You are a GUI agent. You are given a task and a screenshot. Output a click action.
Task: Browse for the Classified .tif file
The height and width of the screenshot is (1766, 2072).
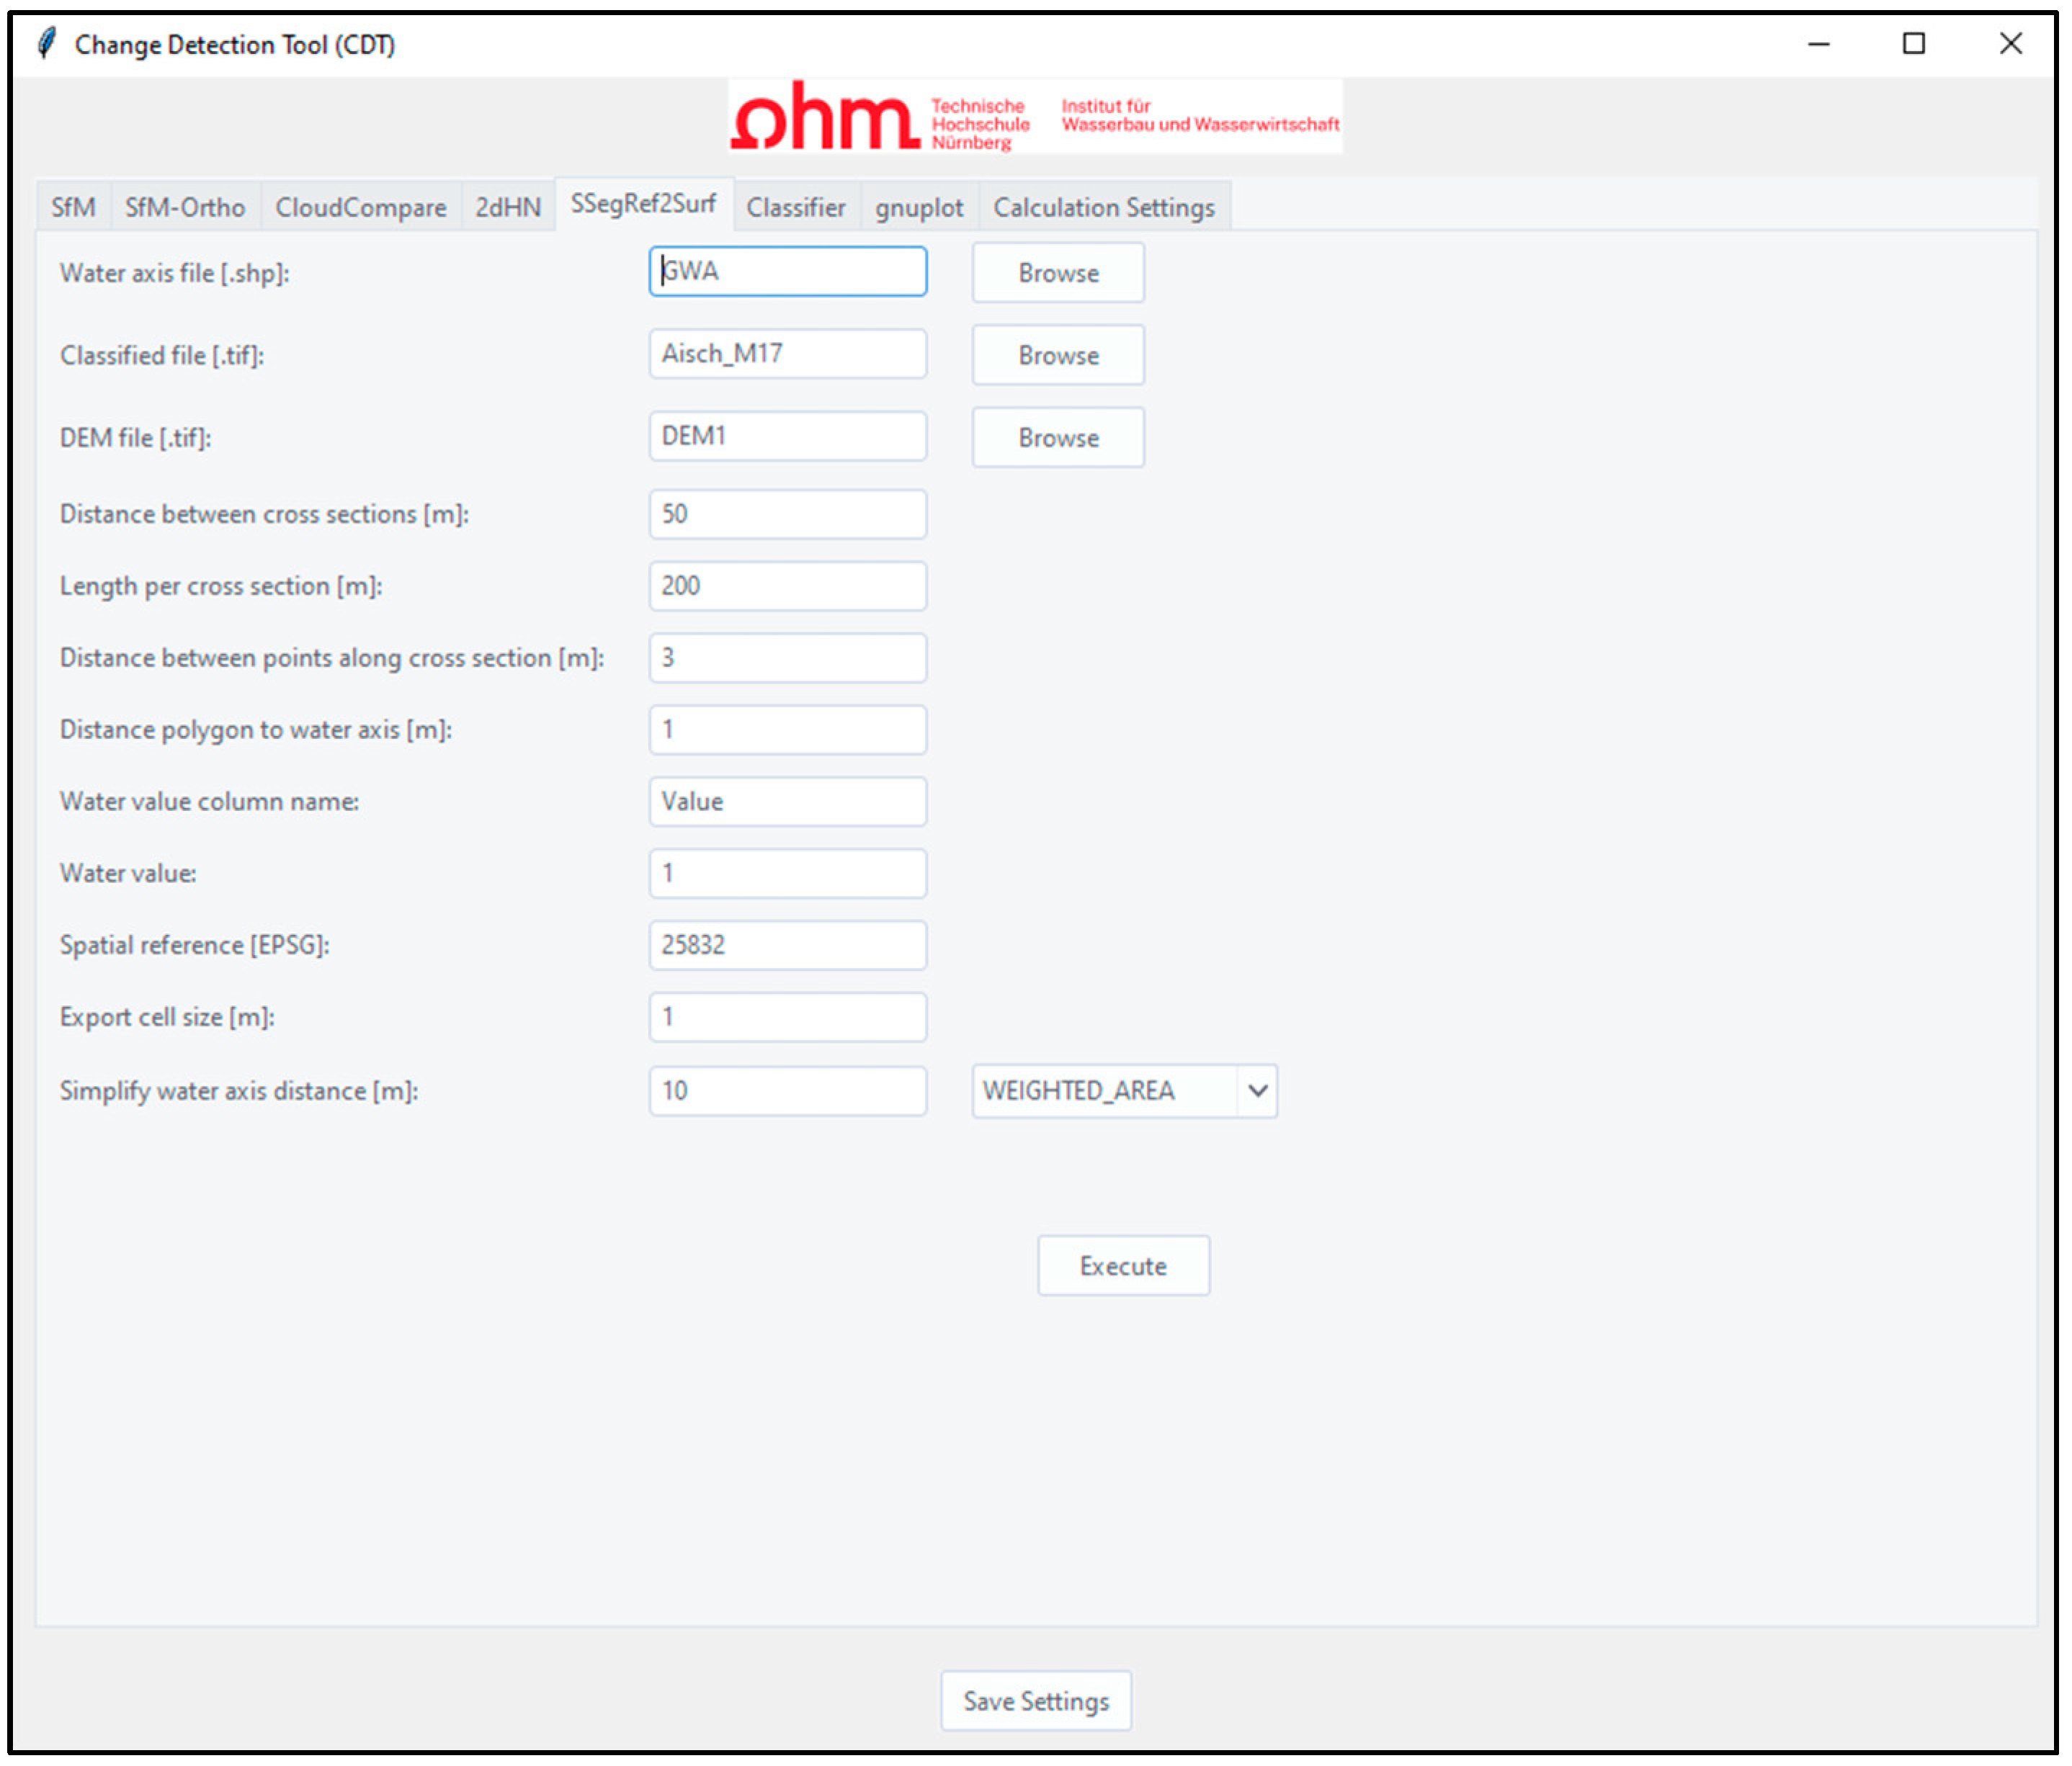[1058, 355]
